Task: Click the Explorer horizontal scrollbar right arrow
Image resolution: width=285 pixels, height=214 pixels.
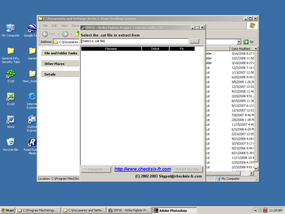Action: coord(252,173)
